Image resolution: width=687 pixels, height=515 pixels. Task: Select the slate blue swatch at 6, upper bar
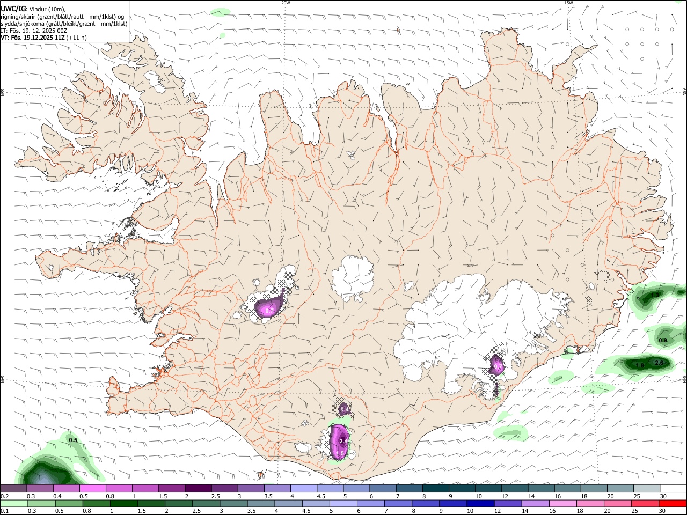click(383, 489)
